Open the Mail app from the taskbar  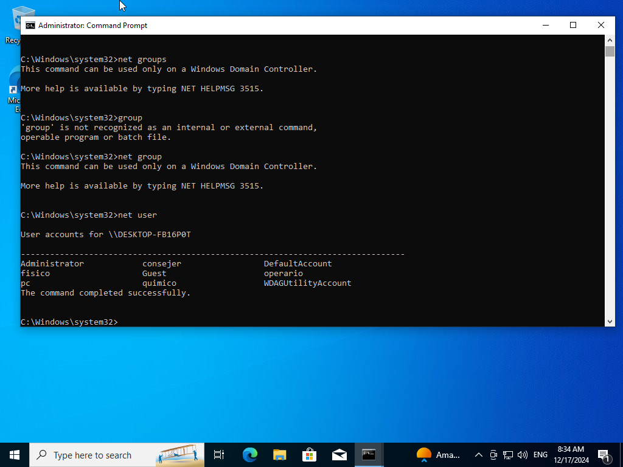(339, 454)
